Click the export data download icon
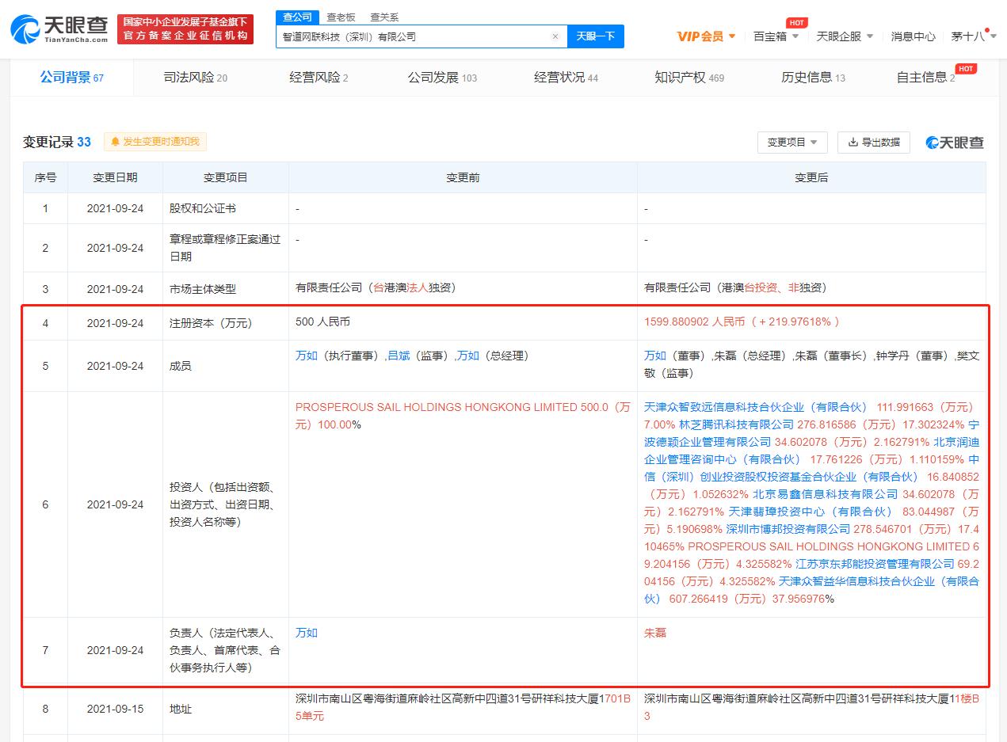Viewport: 1007px width, 742px height. pos(853,143)
